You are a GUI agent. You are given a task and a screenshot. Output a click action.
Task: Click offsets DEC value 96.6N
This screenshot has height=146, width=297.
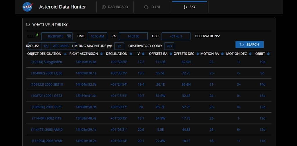186,84
